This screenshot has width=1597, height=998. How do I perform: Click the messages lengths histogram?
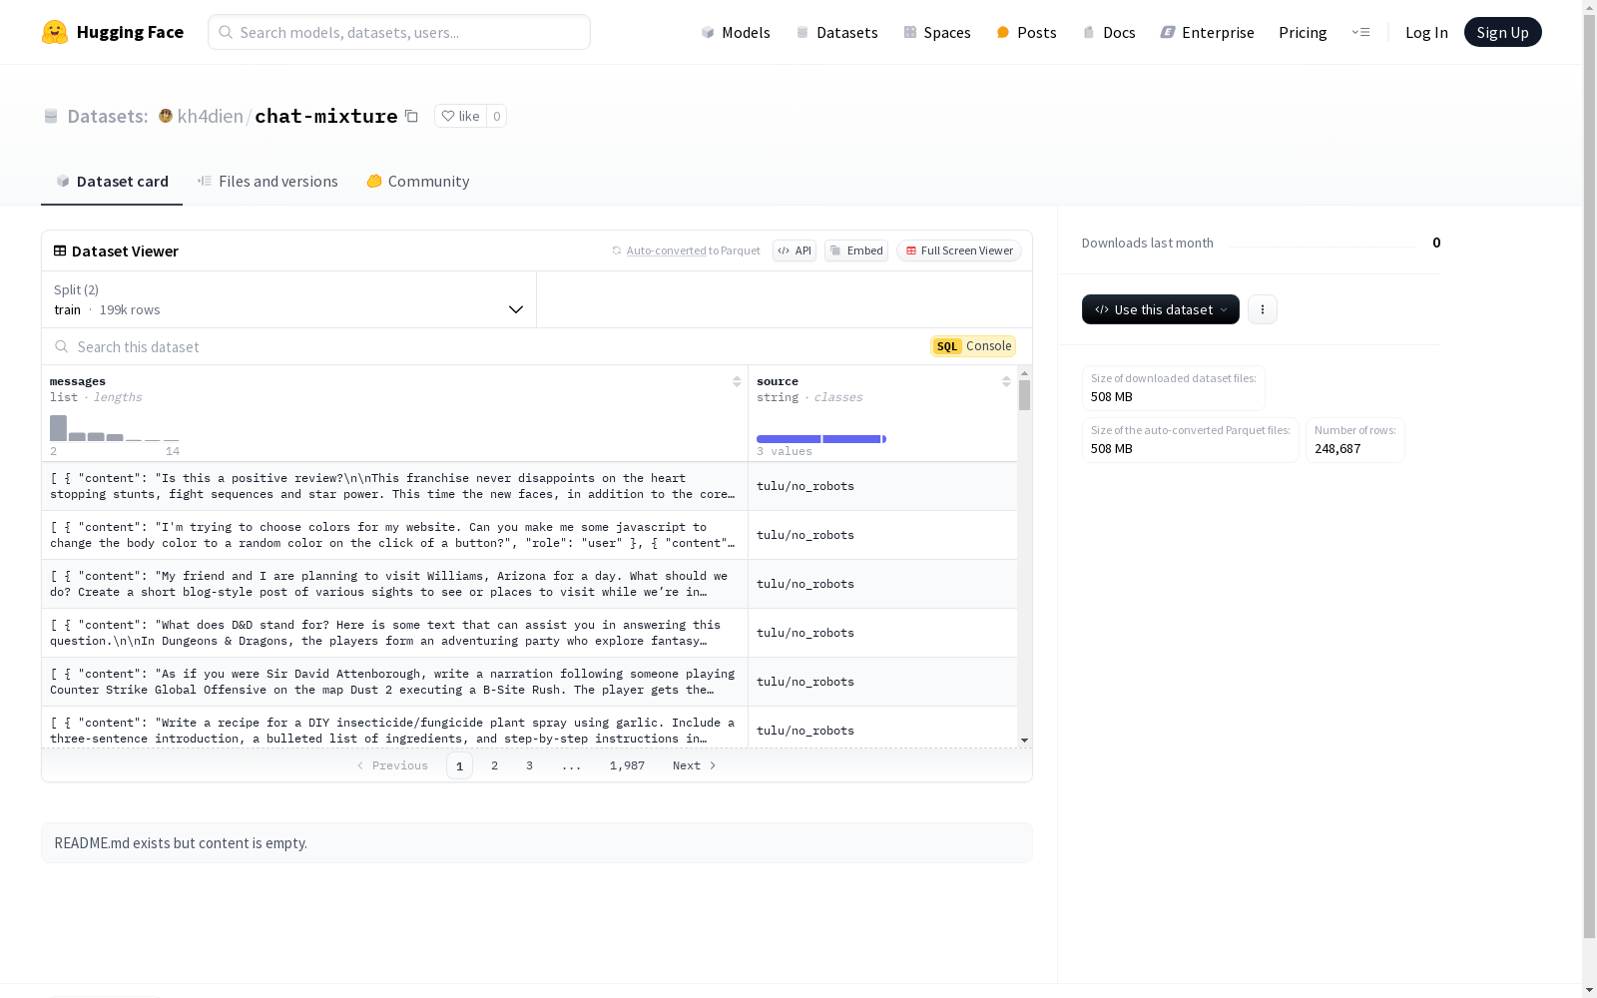pyautogui.click(x=115, y=428)
